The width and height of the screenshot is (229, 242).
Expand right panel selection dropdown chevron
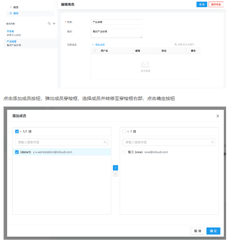128,132
